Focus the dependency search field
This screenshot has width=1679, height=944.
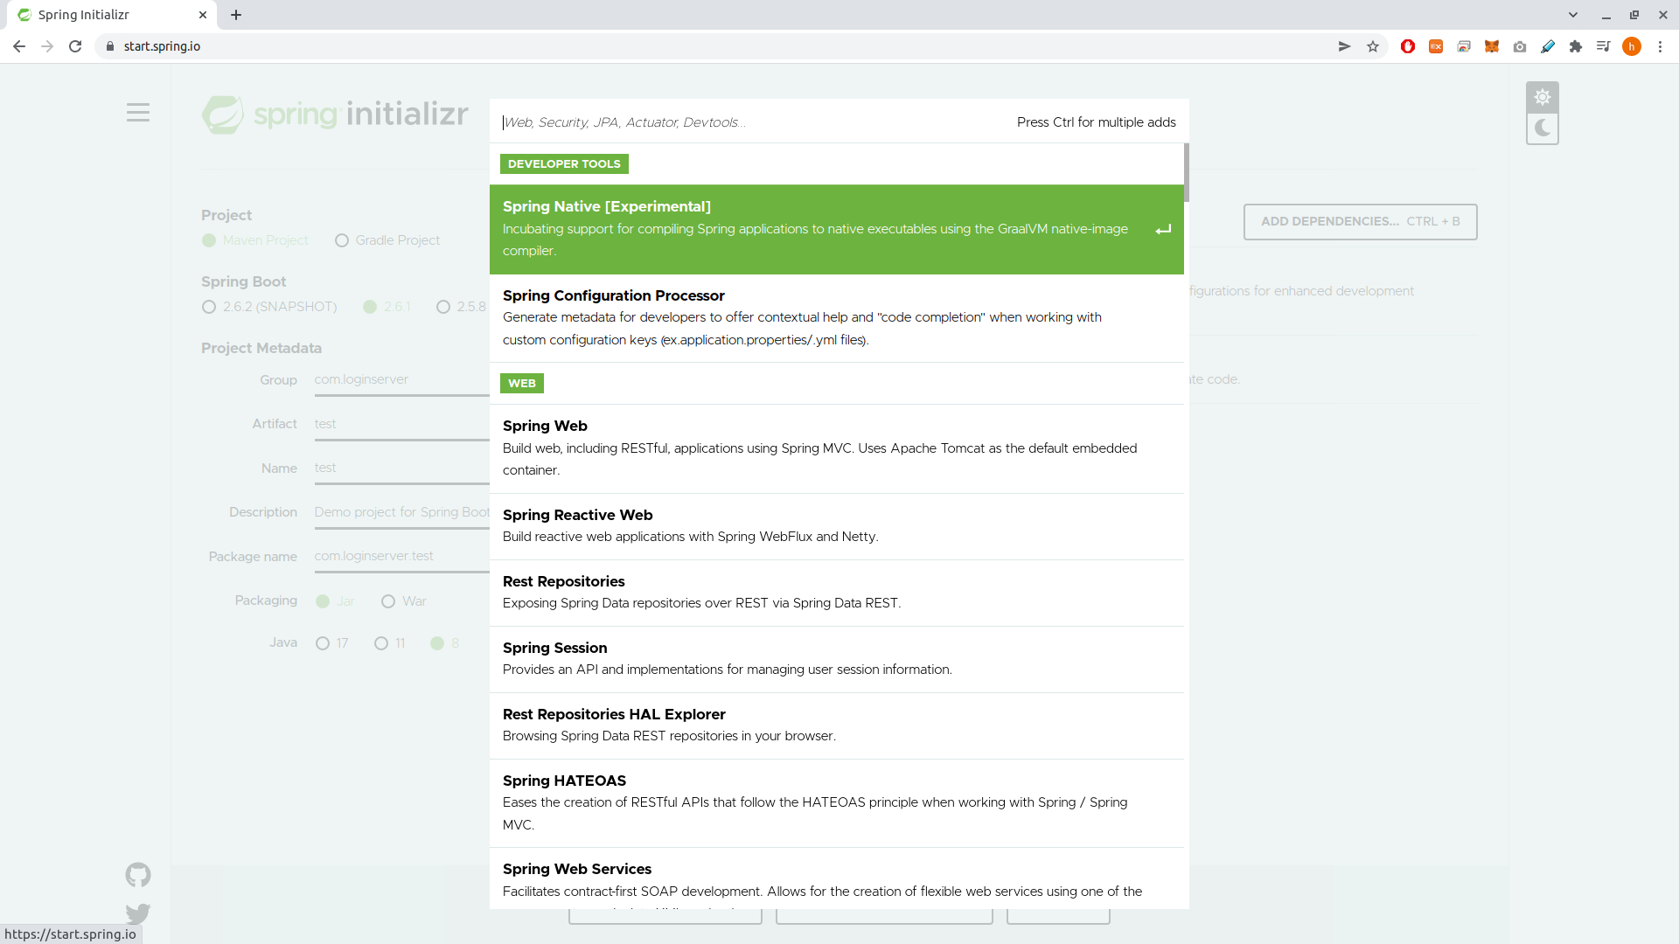[752, 122]
